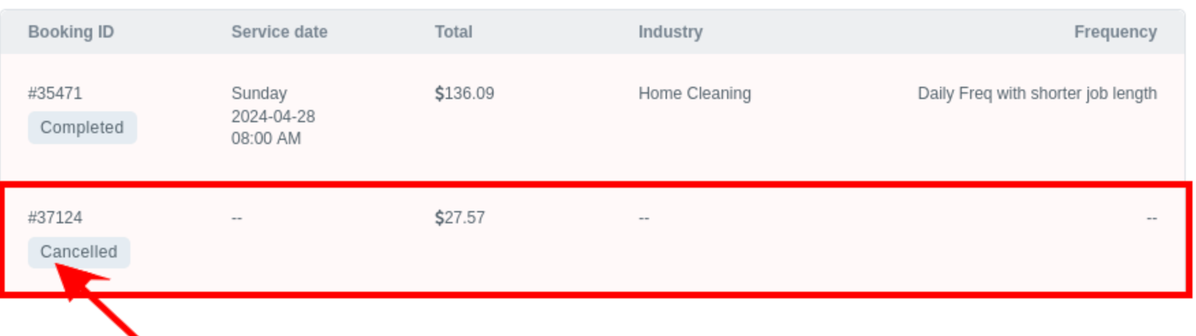Click the 2024-04-28 service date
The image size is (1196, 336).
pyautogui.click(x=273, y=117)
